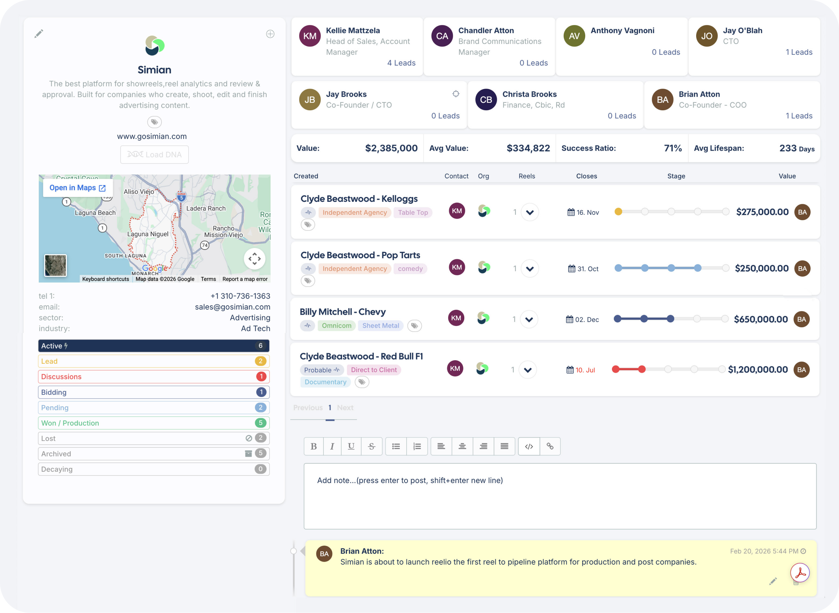Click the target icon on Jay Brooks card
Screen dimensions: 839x613
click(456, 94)
